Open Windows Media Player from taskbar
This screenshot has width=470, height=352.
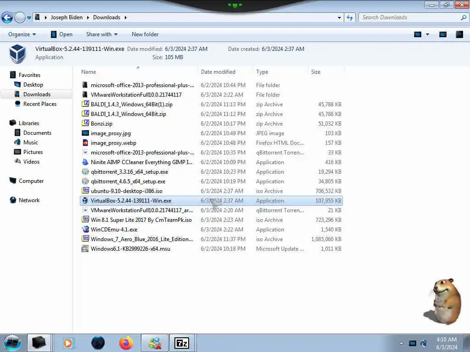[x=68, y=343]
